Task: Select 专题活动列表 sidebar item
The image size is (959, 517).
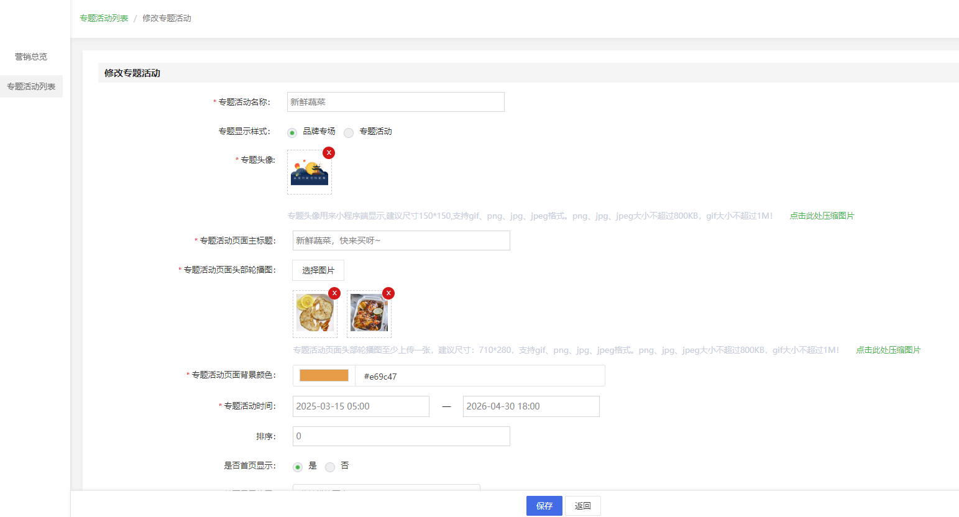Action: [31, 86]
